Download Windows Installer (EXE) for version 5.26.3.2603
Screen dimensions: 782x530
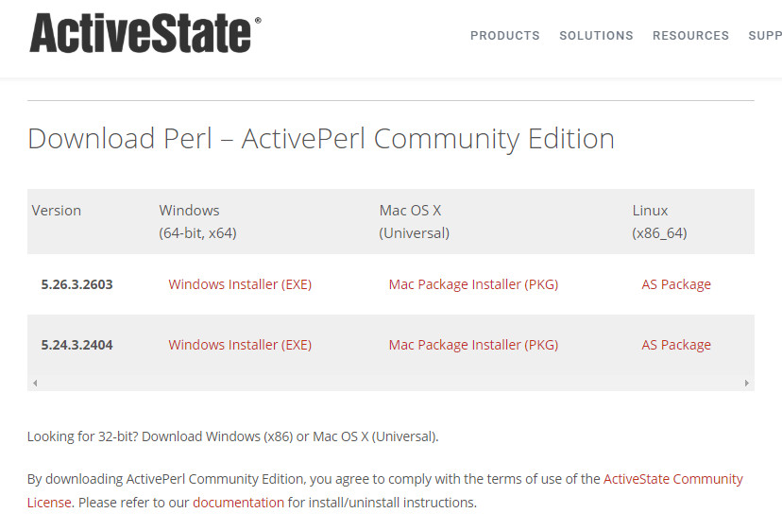240,284
